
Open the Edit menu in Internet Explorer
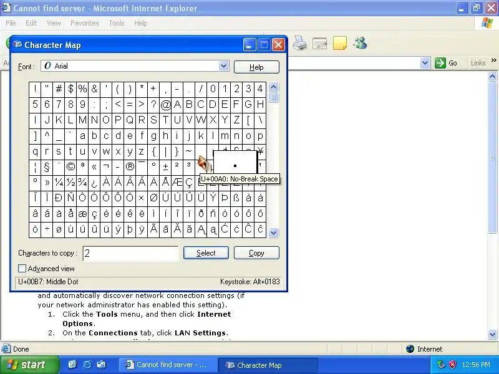point(31,23)
